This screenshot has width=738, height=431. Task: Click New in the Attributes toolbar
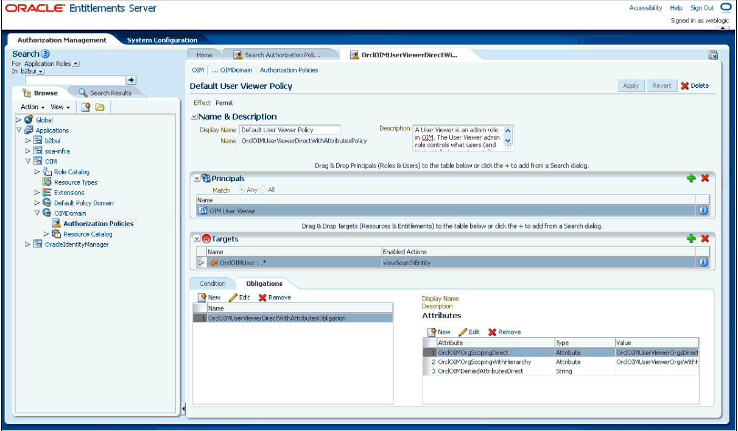pyautogui.click(x=439, y=332)
